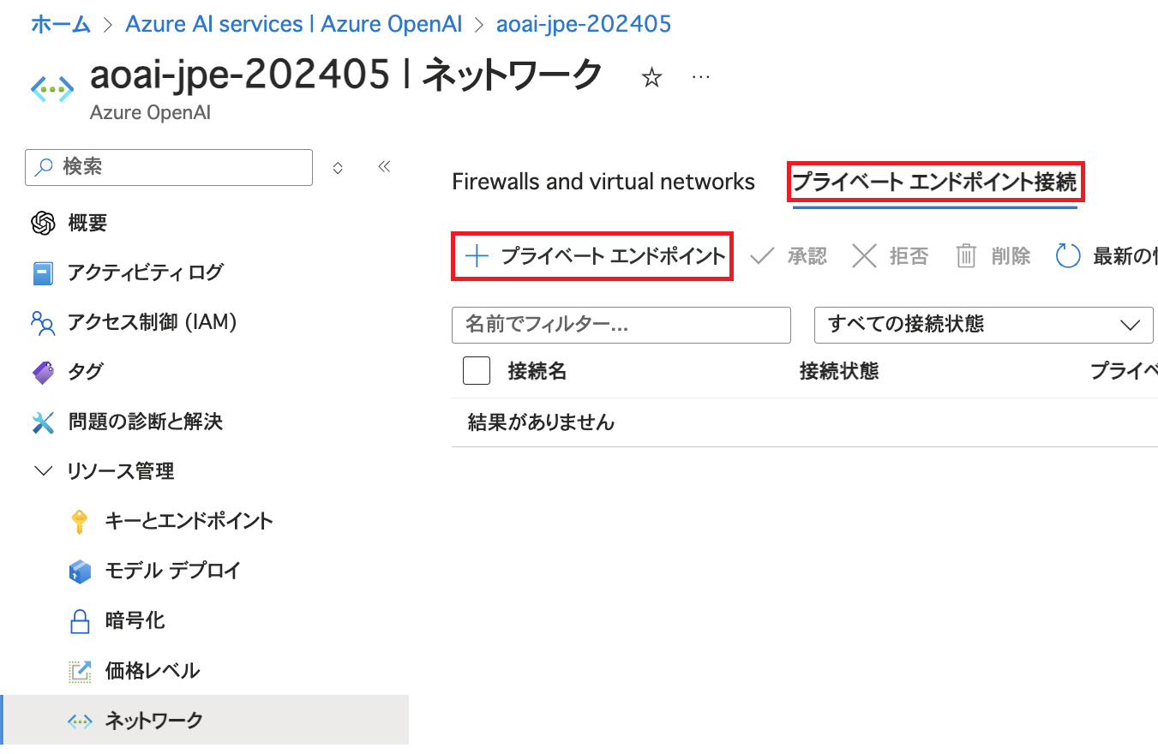Collapse the リソース管理 section

pos(43,471)
